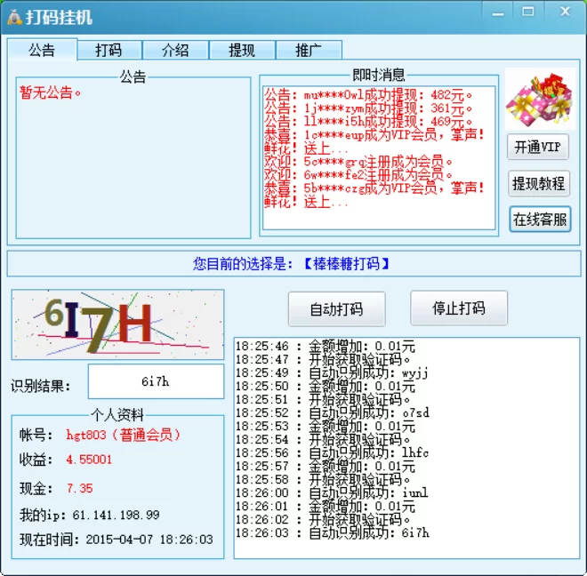587x576 pixels.
Task: Select the 推广 tab
Action: pos(309,50)
